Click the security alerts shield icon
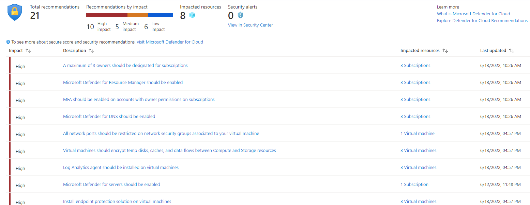Viewport: 530px width, 205px height. (240, 15)
